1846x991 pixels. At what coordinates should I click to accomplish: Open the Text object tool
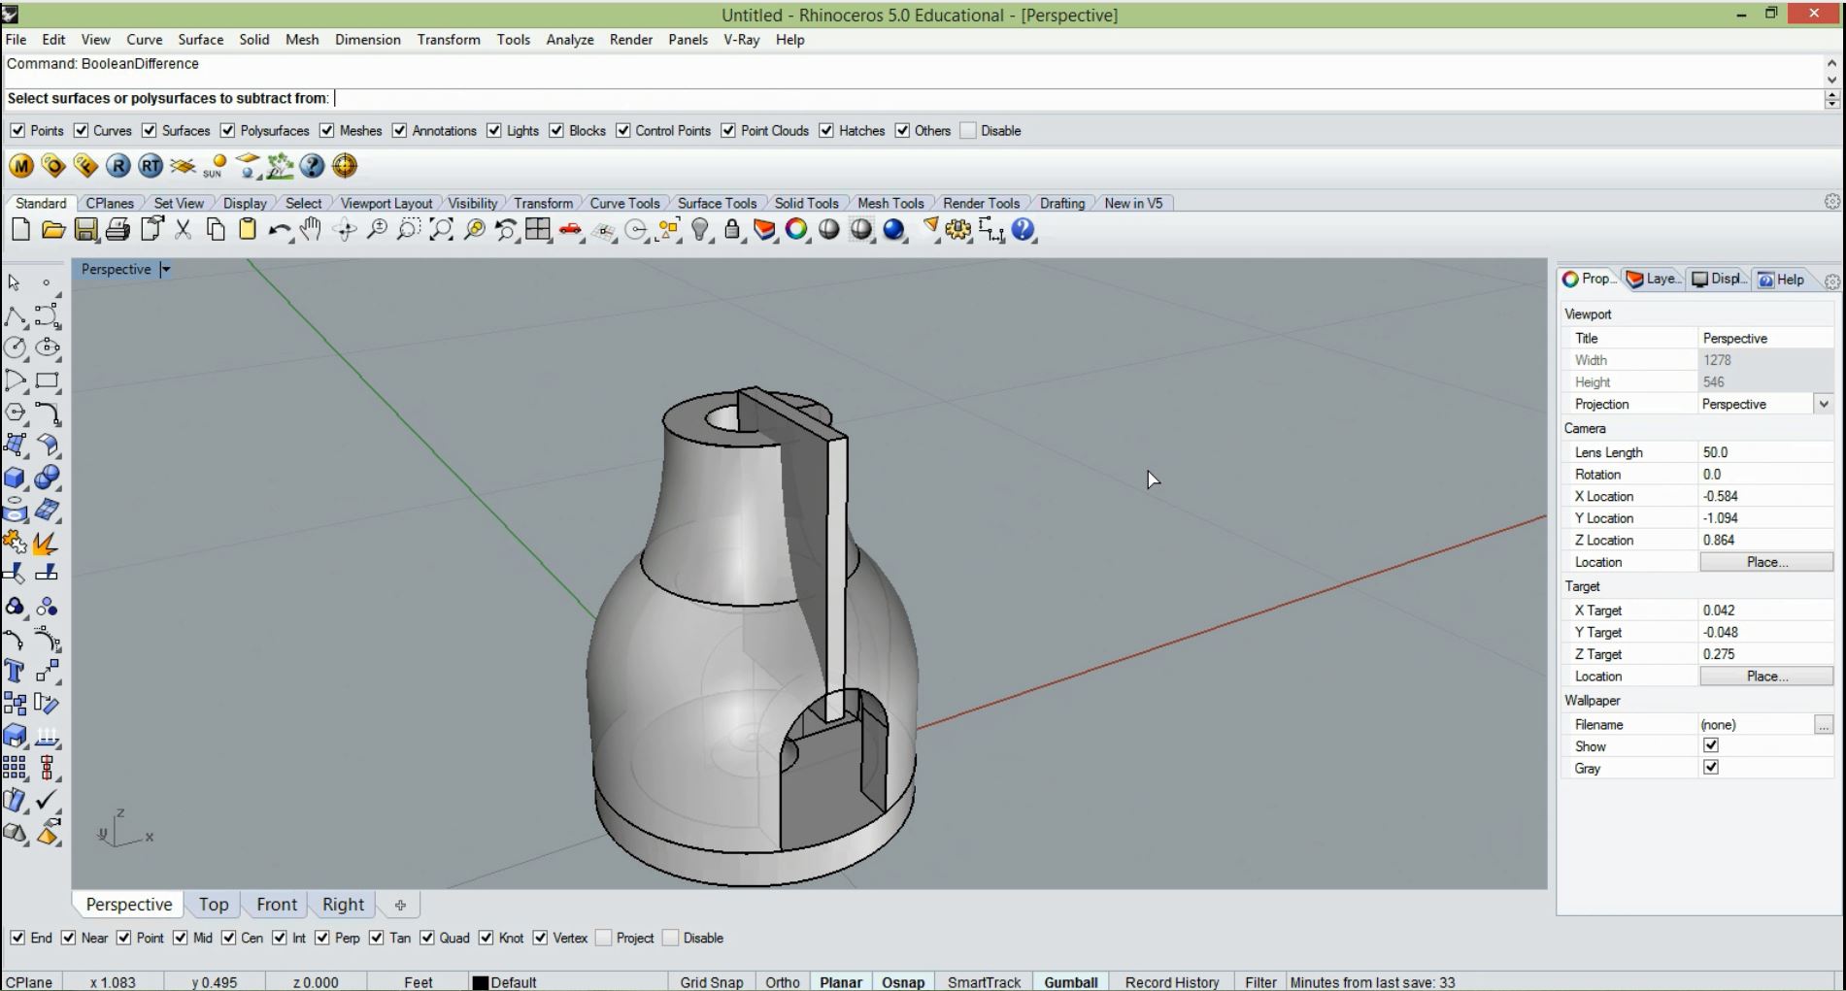(15, 672)
